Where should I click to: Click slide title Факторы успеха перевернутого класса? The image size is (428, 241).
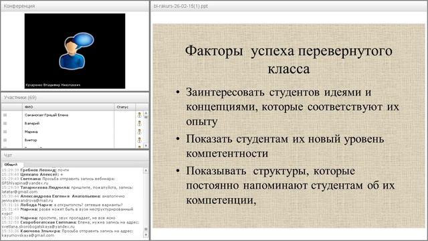tap(289, 60)
